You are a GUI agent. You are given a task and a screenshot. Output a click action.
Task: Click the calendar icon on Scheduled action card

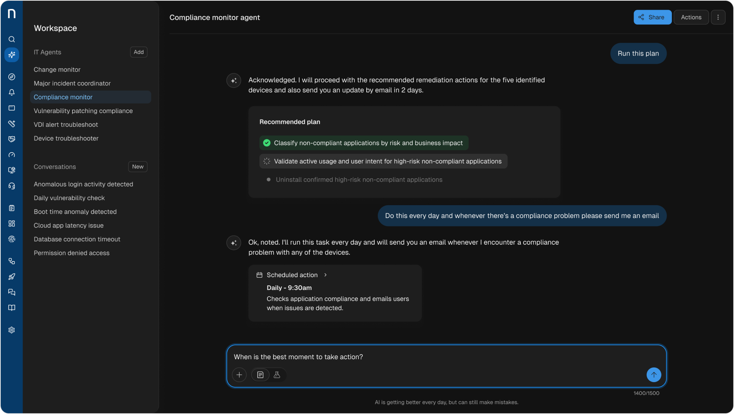pyautogui.click(x=259, y=275)
